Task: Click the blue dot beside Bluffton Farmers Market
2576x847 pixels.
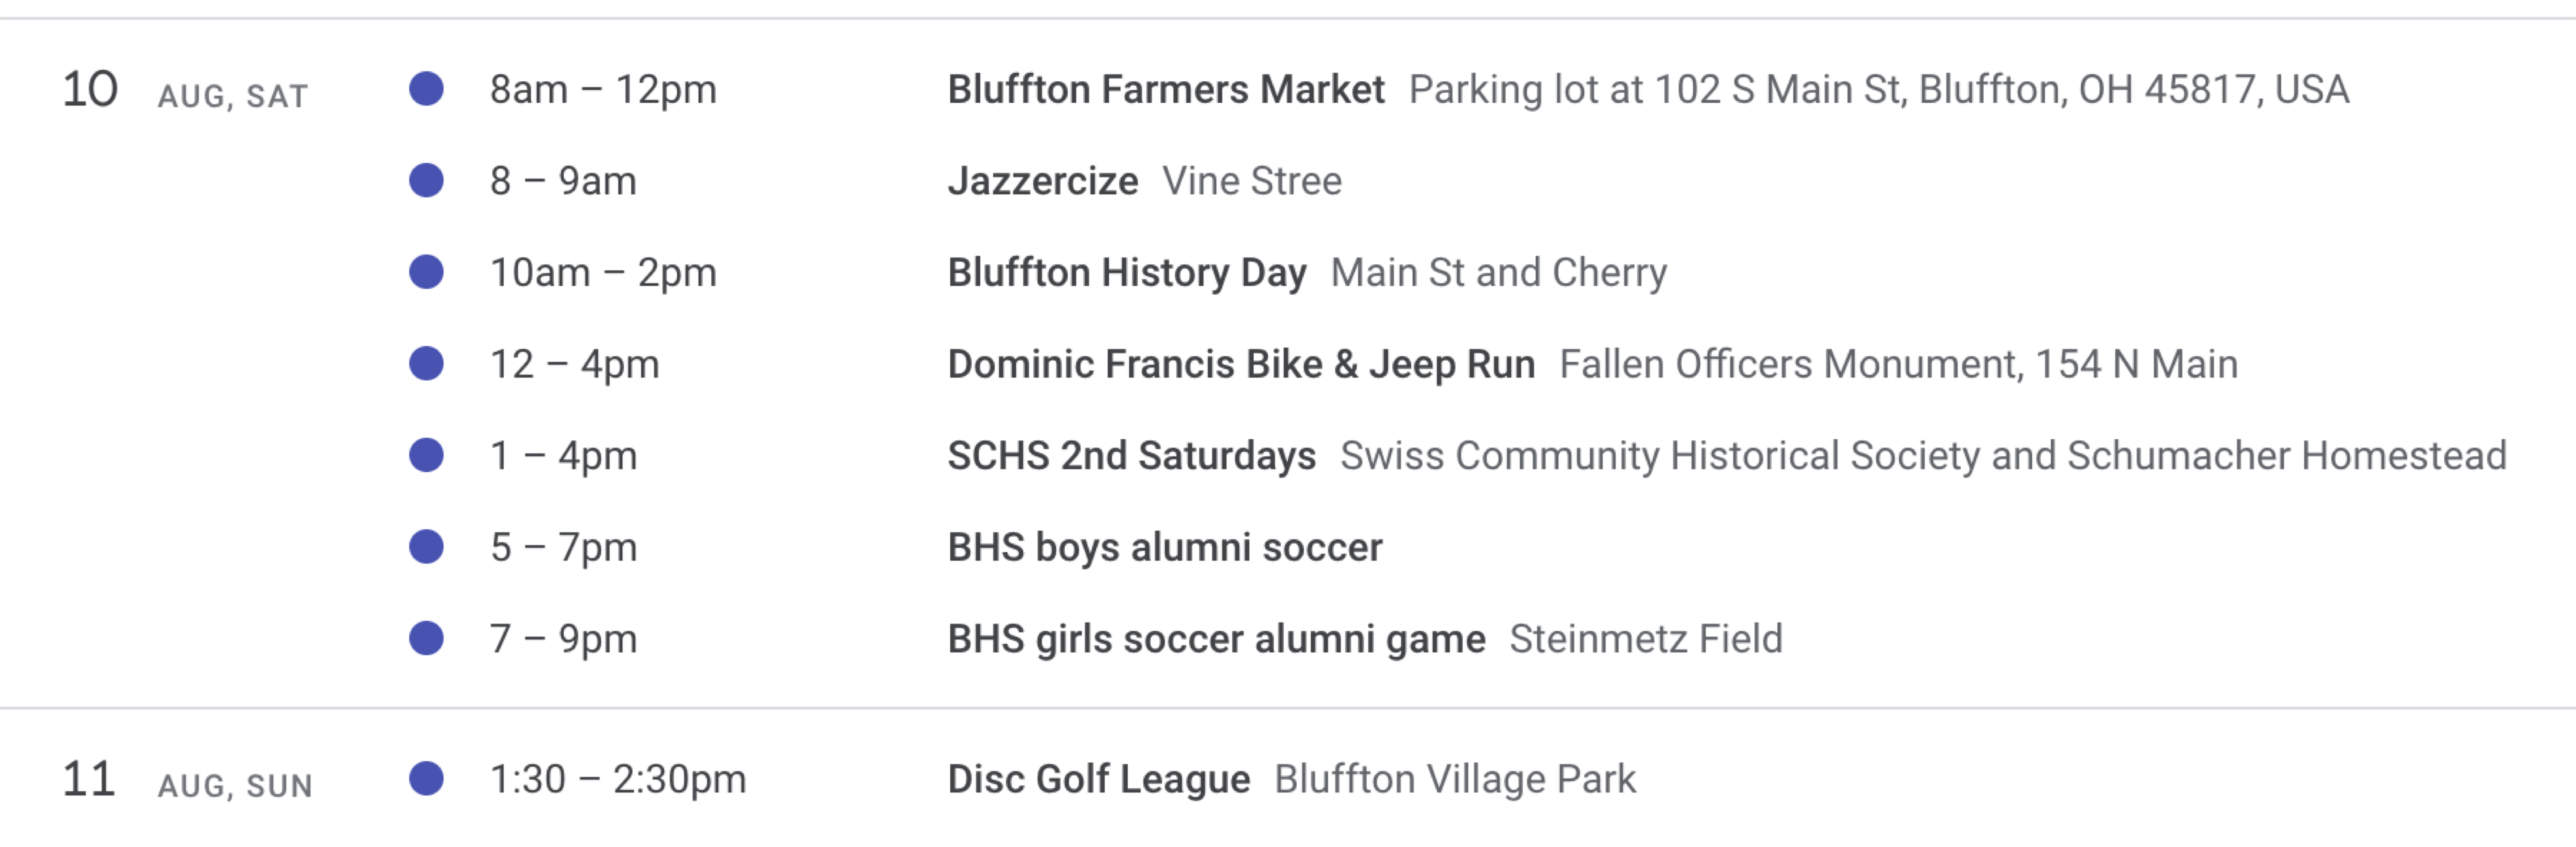Action: 426,89
